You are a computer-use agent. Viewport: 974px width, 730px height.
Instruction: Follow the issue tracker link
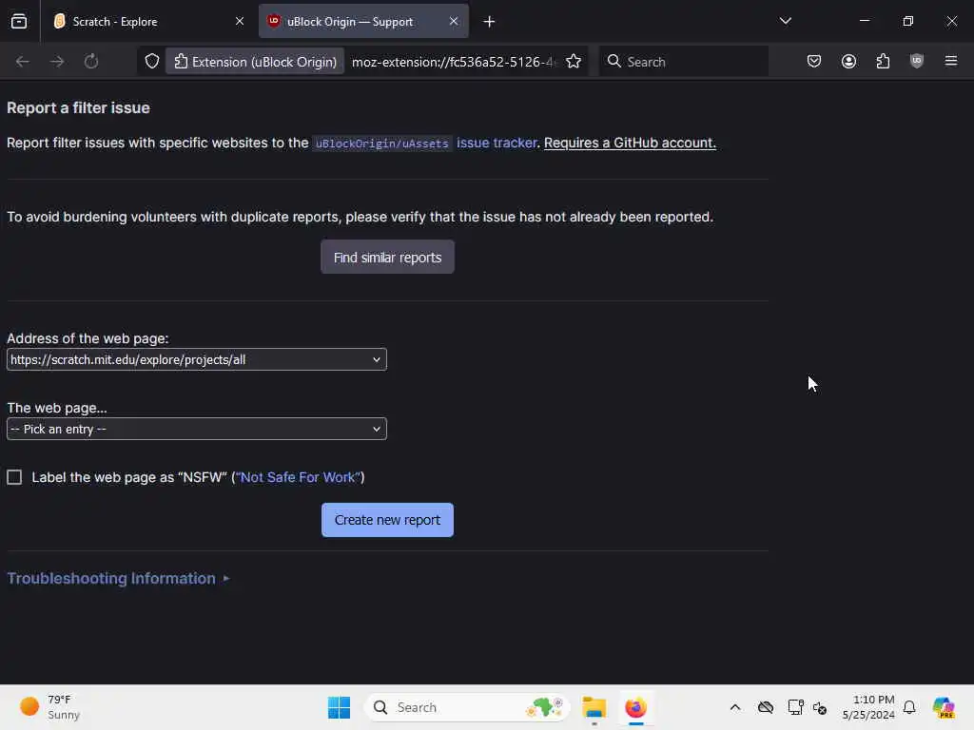(497, 143)
